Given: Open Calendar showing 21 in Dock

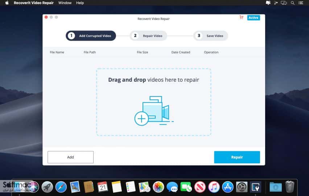Looking at the screenshot, I should (x=103, y=187).
